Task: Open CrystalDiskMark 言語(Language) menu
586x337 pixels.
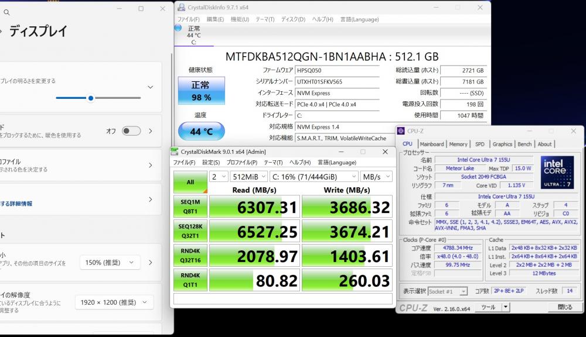Action: (x=337, y=162)
